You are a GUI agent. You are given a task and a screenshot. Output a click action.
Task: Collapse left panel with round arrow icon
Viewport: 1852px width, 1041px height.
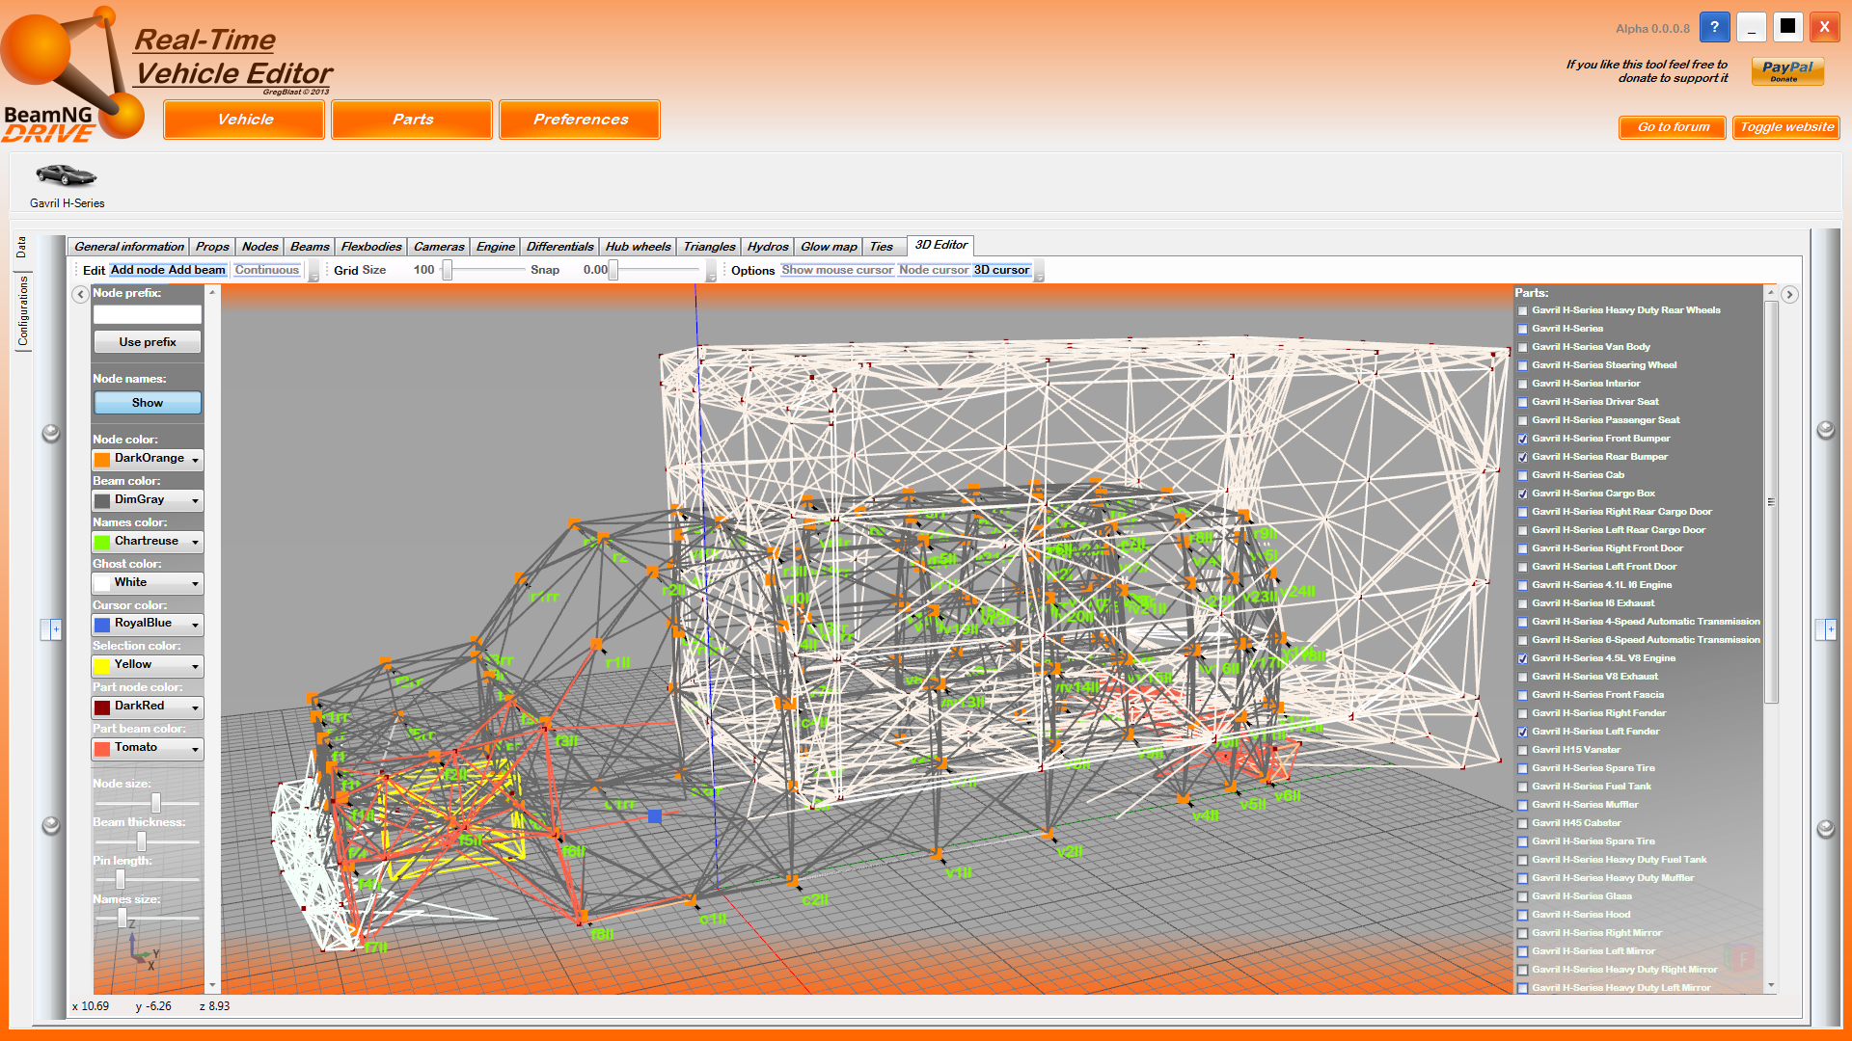[x=80, y=295]
